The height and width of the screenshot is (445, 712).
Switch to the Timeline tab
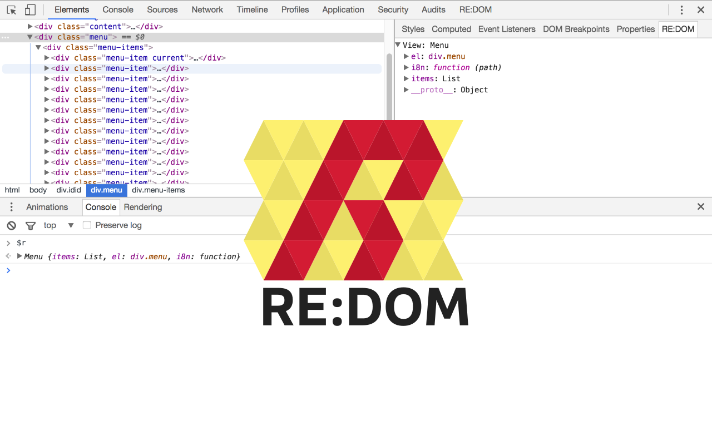tap(252, 9)
